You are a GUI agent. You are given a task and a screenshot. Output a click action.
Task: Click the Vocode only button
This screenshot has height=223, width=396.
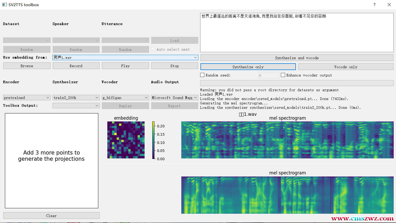point(346,67)
